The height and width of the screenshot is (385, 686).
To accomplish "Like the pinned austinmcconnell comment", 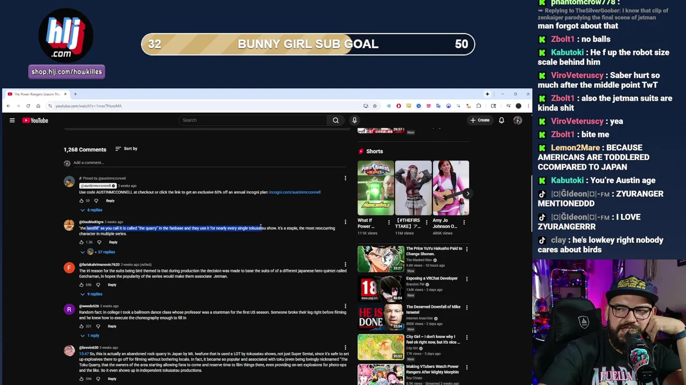I will tap(81, 201).
